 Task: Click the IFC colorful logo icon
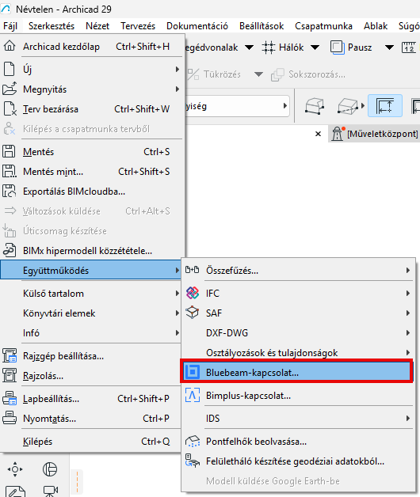[x=193, y=293]
